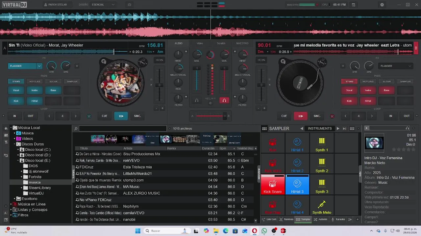Image resolution: width=421 pixels, height=236 pixels.
Task: Open ESENCIAL layout dropdown
Action: tap(103, 5)
